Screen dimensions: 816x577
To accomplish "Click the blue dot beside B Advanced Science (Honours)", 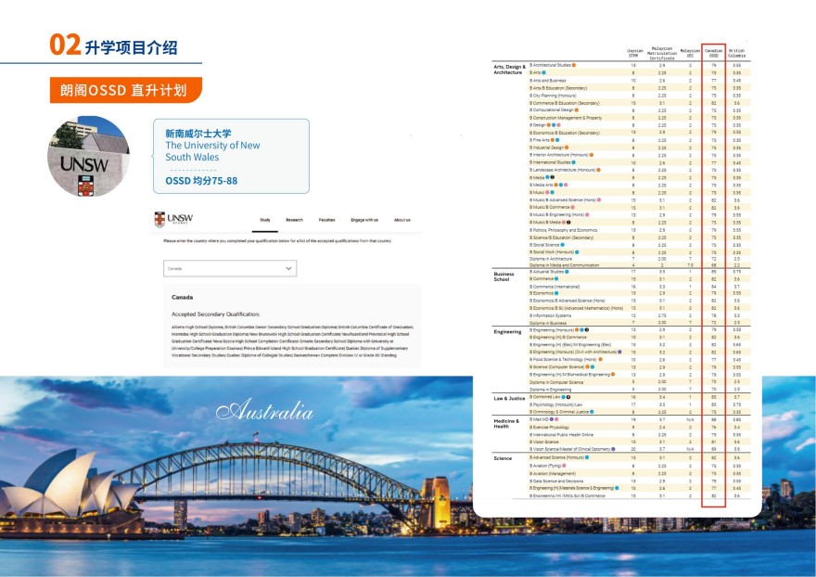I will click(x=586, y=457).
